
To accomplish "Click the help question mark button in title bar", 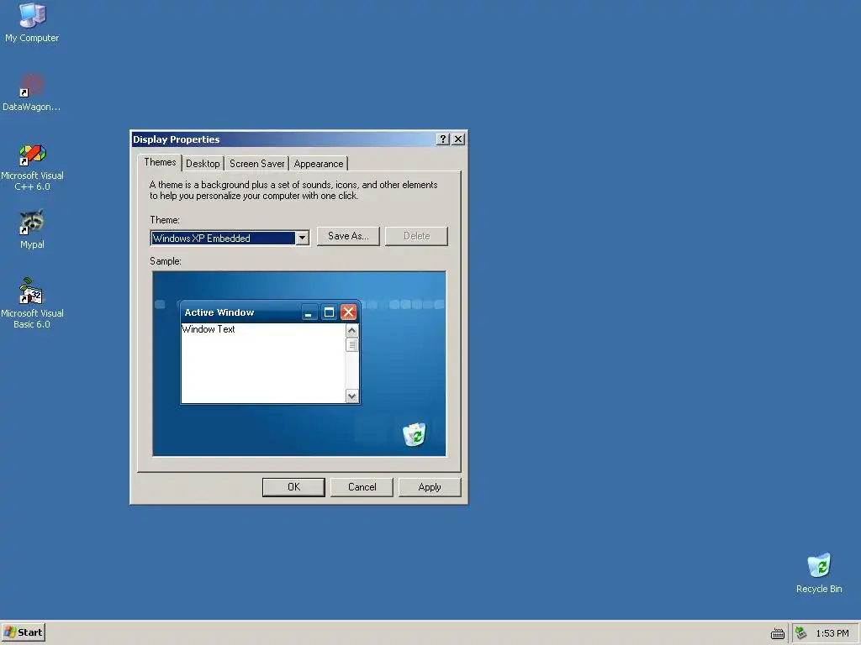I will (442, 139).
